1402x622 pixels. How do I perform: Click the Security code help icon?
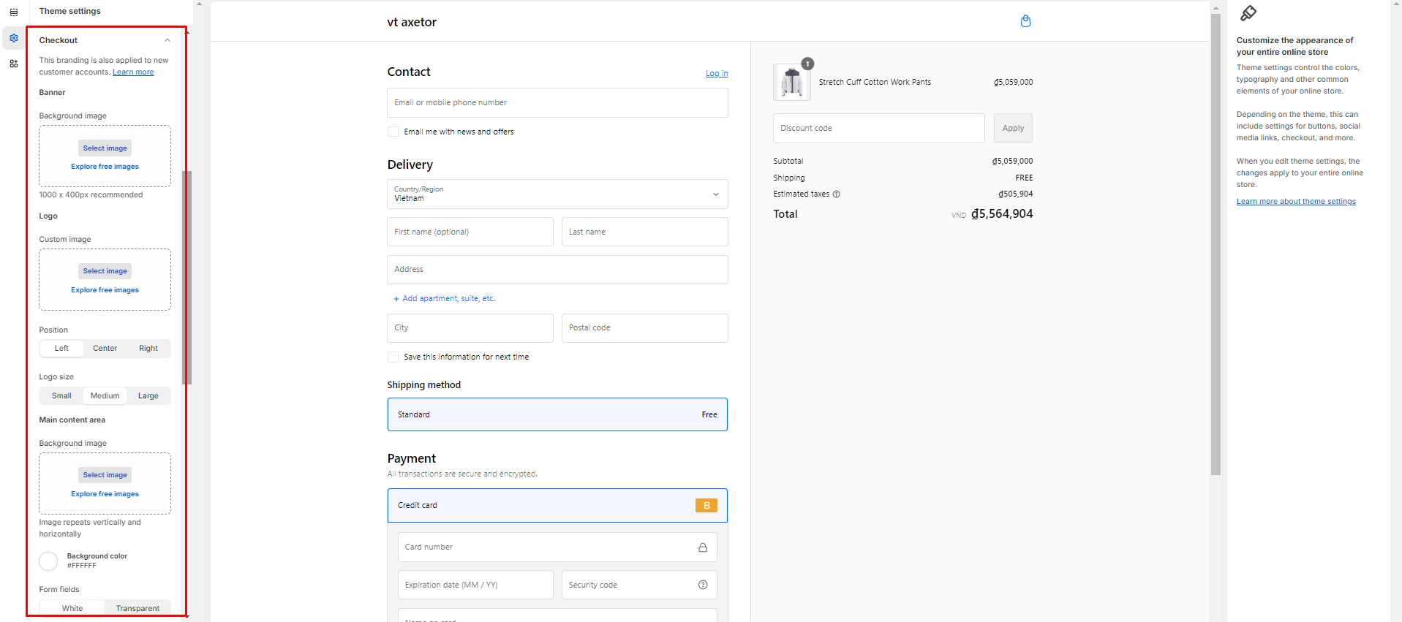point(703,585)
